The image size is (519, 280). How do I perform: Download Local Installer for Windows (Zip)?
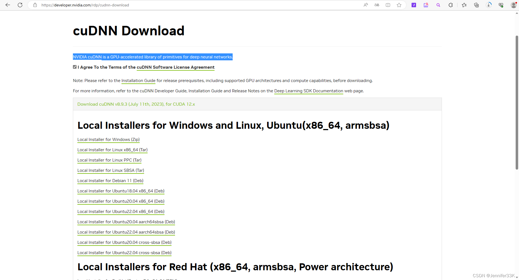(x=109, y=140)
